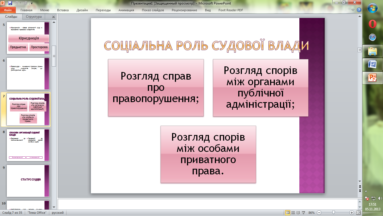Open the Файл tab
The image size is (383, 216).
(x=8, y=10)
